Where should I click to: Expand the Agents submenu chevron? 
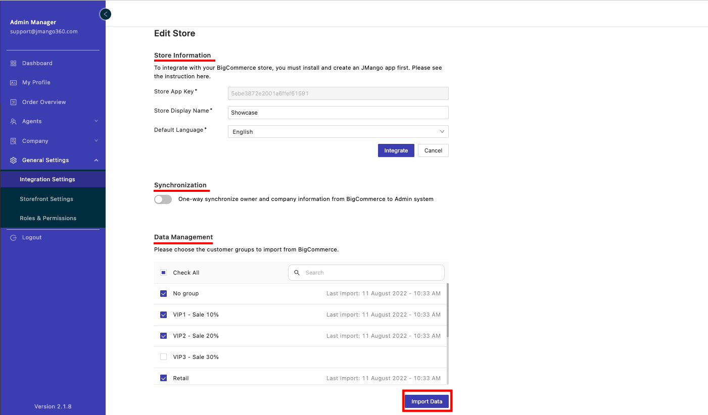pyautogui.click(x=96, y=121)
